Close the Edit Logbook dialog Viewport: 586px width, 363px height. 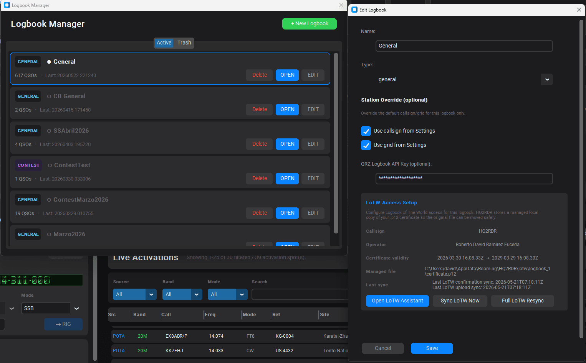(x=579, y=10)
